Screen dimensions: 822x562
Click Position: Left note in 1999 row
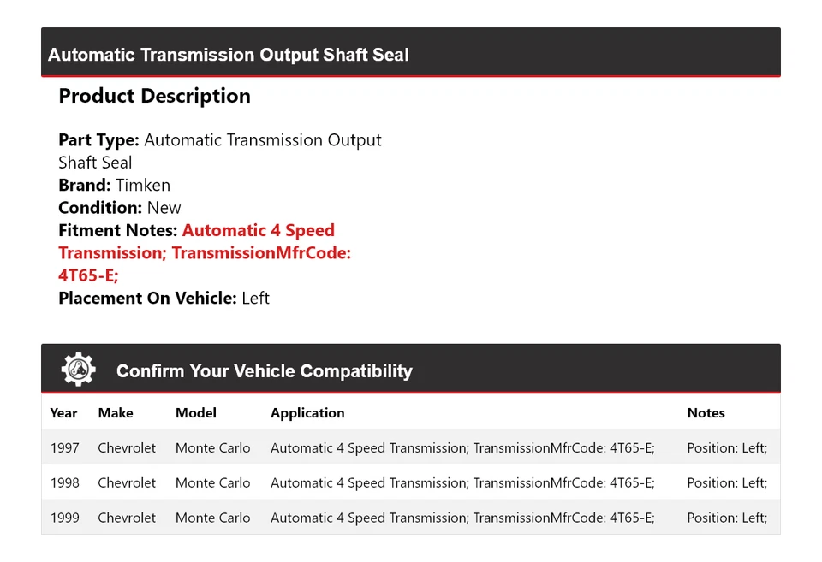(x=727, y=518)
